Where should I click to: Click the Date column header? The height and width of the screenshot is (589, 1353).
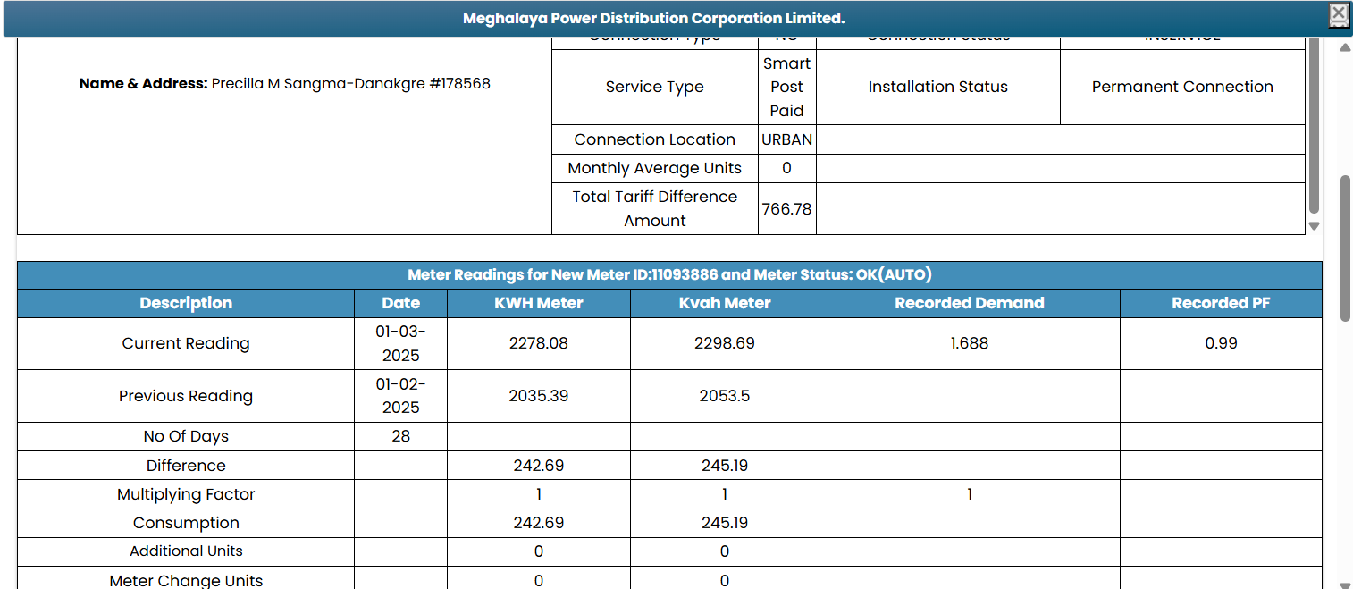point(400,303)
